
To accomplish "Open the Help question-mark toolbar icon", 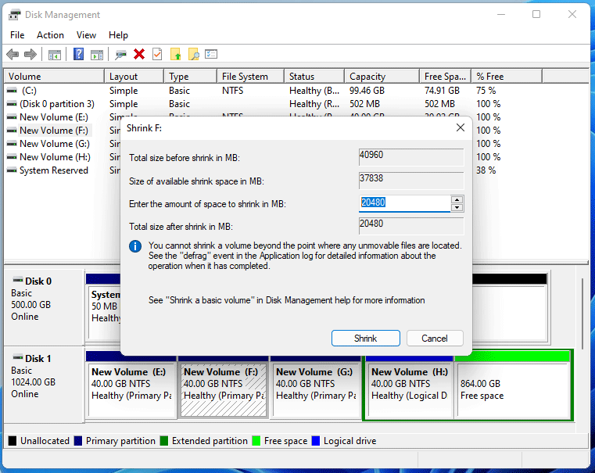I will (78, 54).
